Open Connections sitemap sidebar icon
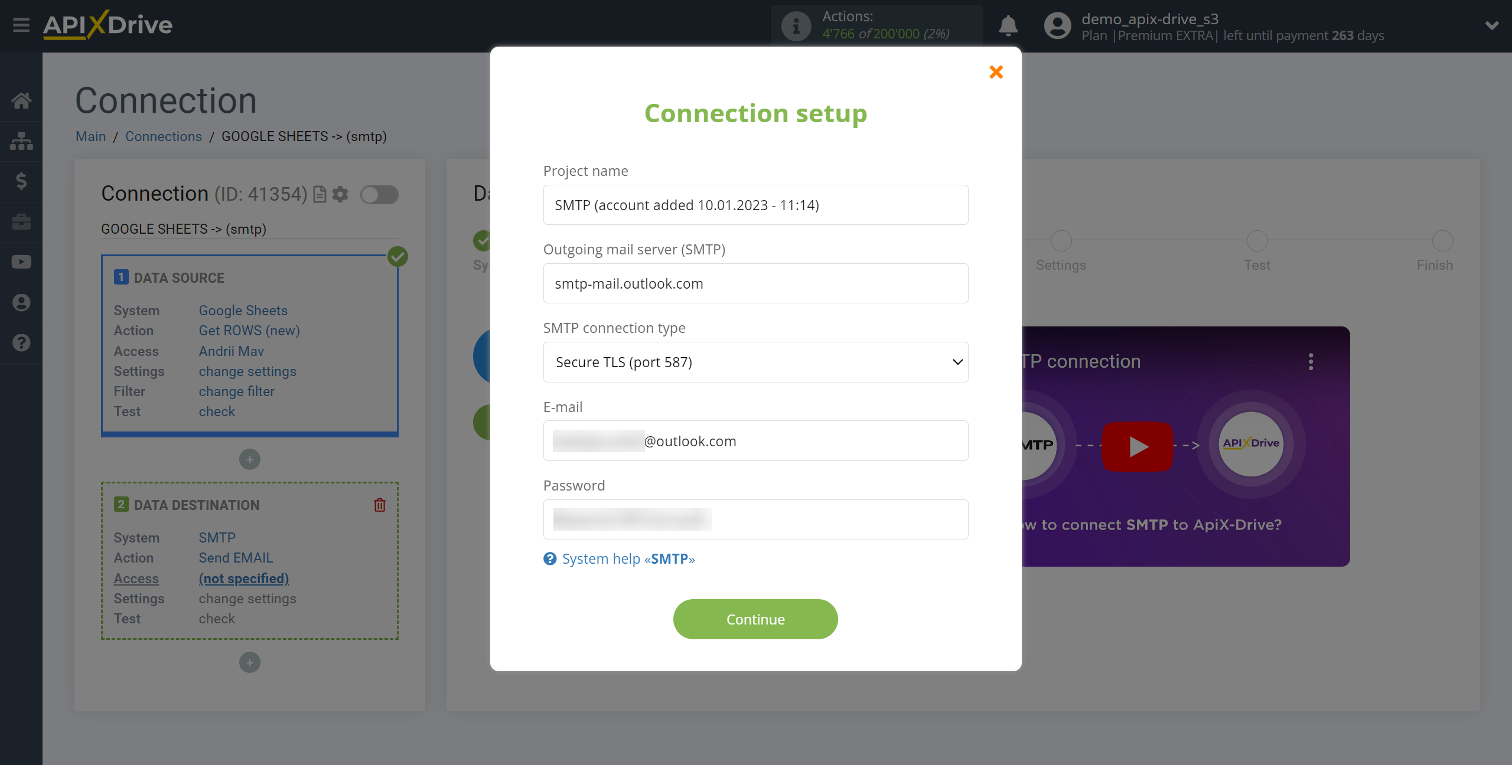This screenshot has height=765, width=1512. (x=21, y=141)
